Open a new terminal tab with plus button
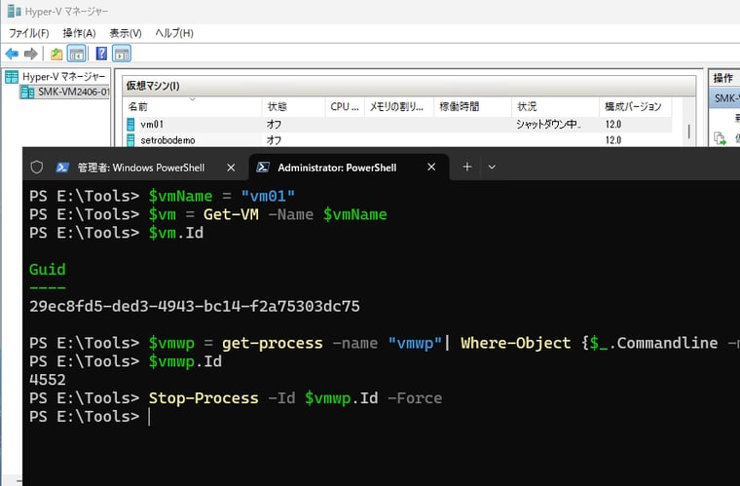The image size is (740, 486). [467, 168]
